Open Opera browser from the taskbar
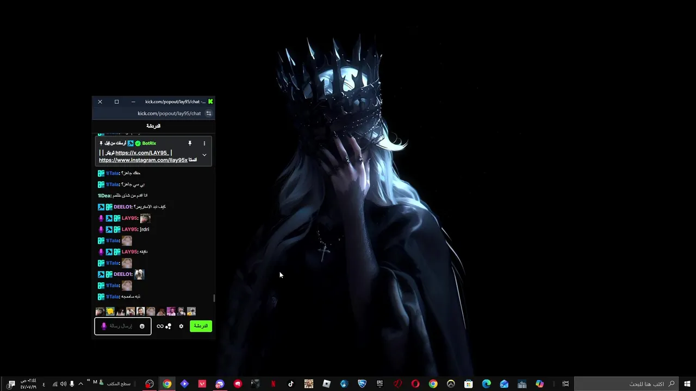The image size is (696, 391). click(415, 384)
